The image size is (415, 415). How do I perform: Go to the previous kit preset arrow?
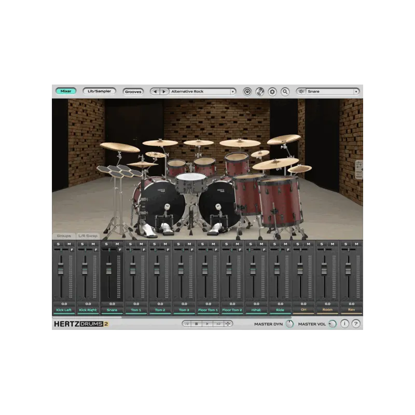pos(155,92)
